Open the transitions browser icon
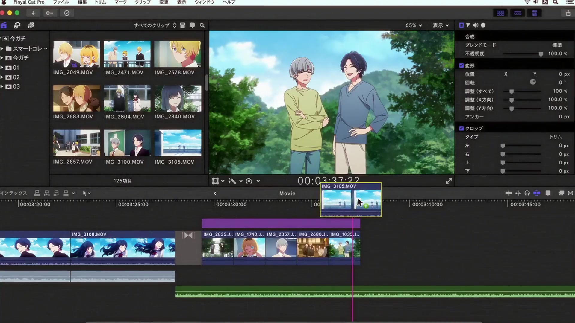The height and width of the screenshot is (323, 575). pyautogui.click(x=571, y=193)
